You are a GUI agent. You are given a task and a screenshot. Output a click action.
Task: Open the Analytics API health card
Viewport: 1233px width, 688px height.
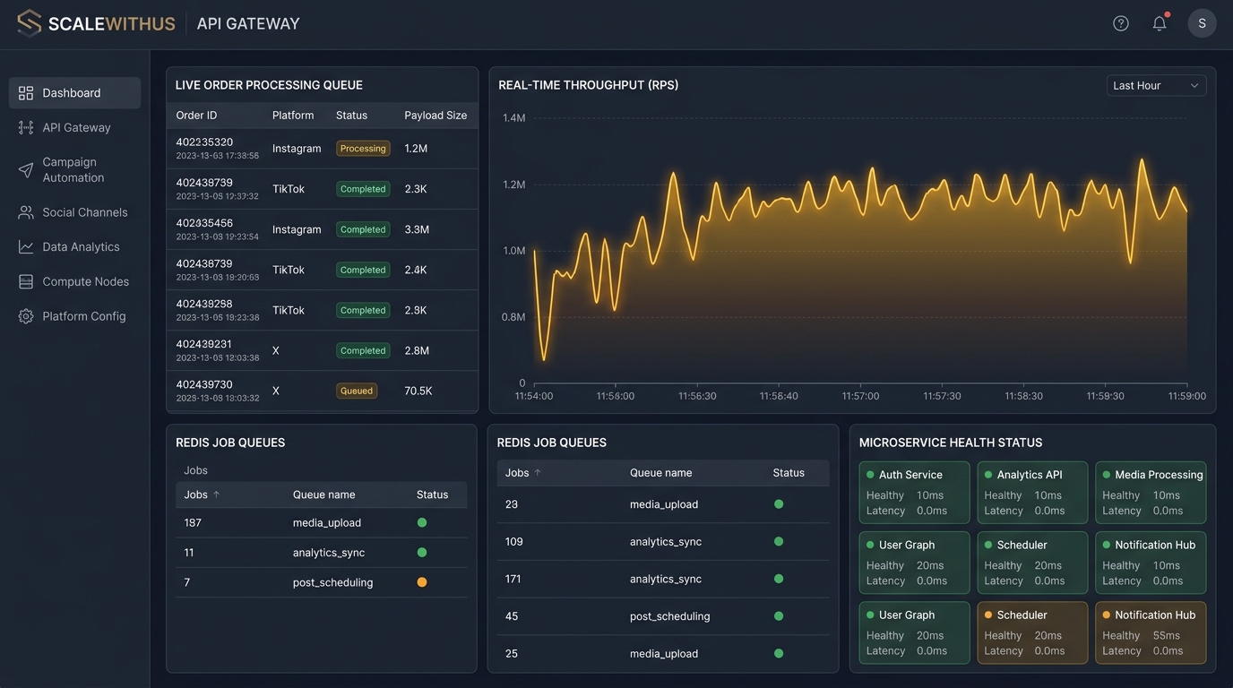coord(1032,493)
